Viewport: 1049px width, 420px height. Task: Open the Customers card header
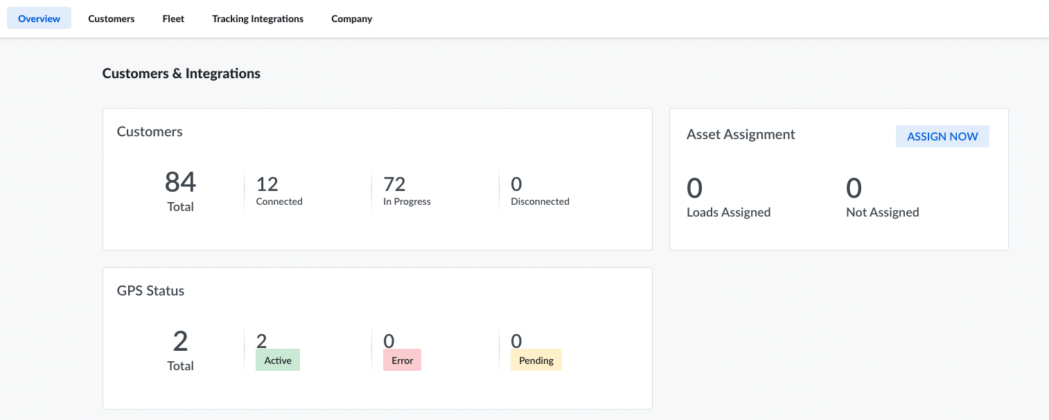(150, 131)
